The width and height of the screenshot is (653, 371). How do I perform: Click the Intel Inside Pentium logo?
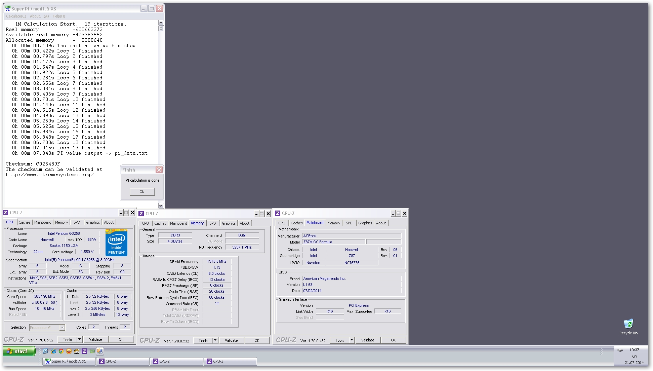(x=116, y=243)
